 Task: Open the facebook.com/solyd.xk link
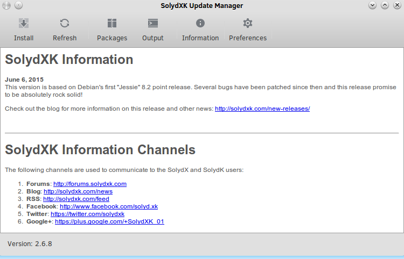[109, 206]
